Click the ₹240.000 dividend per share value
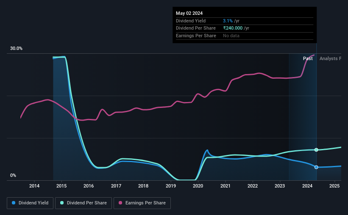Screen dimensions: 348x215 click(x=233, y=28)
